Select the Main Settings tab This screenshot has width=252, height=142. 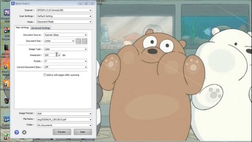coord(22,28)
